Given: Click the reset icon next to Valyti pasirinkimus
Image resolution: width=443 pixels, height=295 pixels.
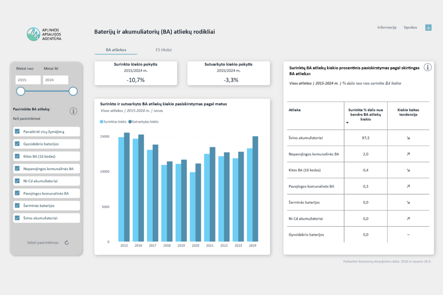Looking at the screenshot, I should point(66,242).
